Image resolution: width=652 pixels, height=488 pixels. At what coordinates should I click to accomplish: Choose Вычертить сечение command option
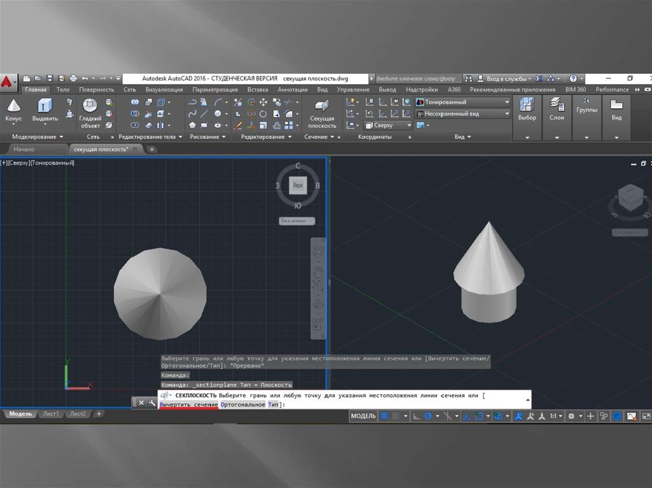(x=188, y=405)
